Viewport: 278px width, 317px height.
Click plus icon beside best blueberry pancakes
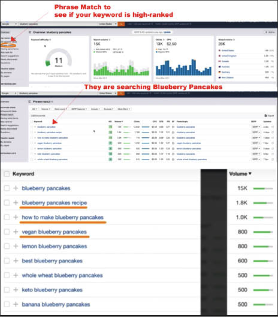tap(16, 261)
